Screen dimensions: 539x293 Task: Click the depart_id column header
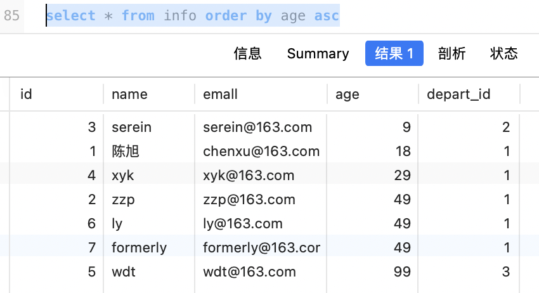pyautogui.click(x=458, y=94)
